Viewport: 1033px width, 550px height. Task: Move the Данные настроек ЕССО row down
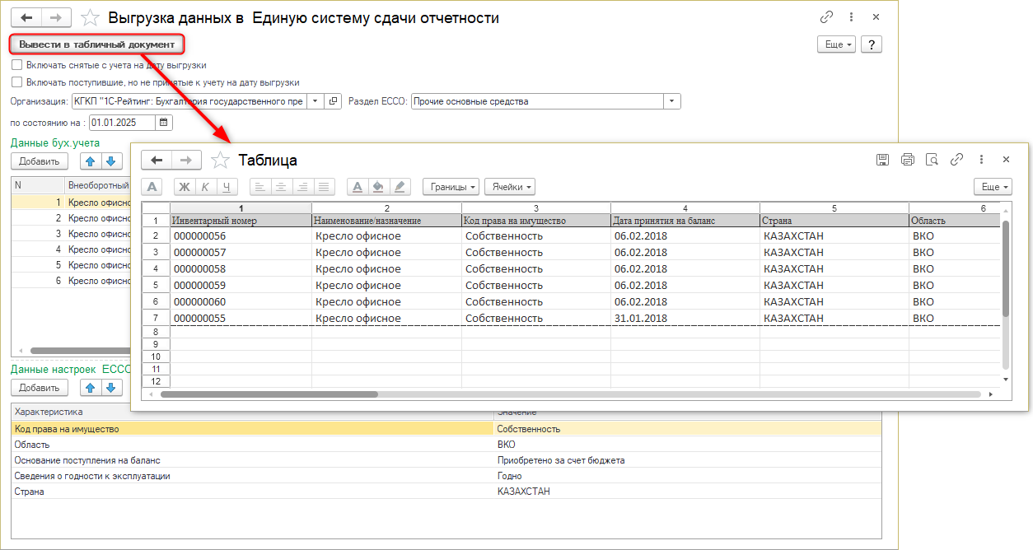tap(111, 388)
